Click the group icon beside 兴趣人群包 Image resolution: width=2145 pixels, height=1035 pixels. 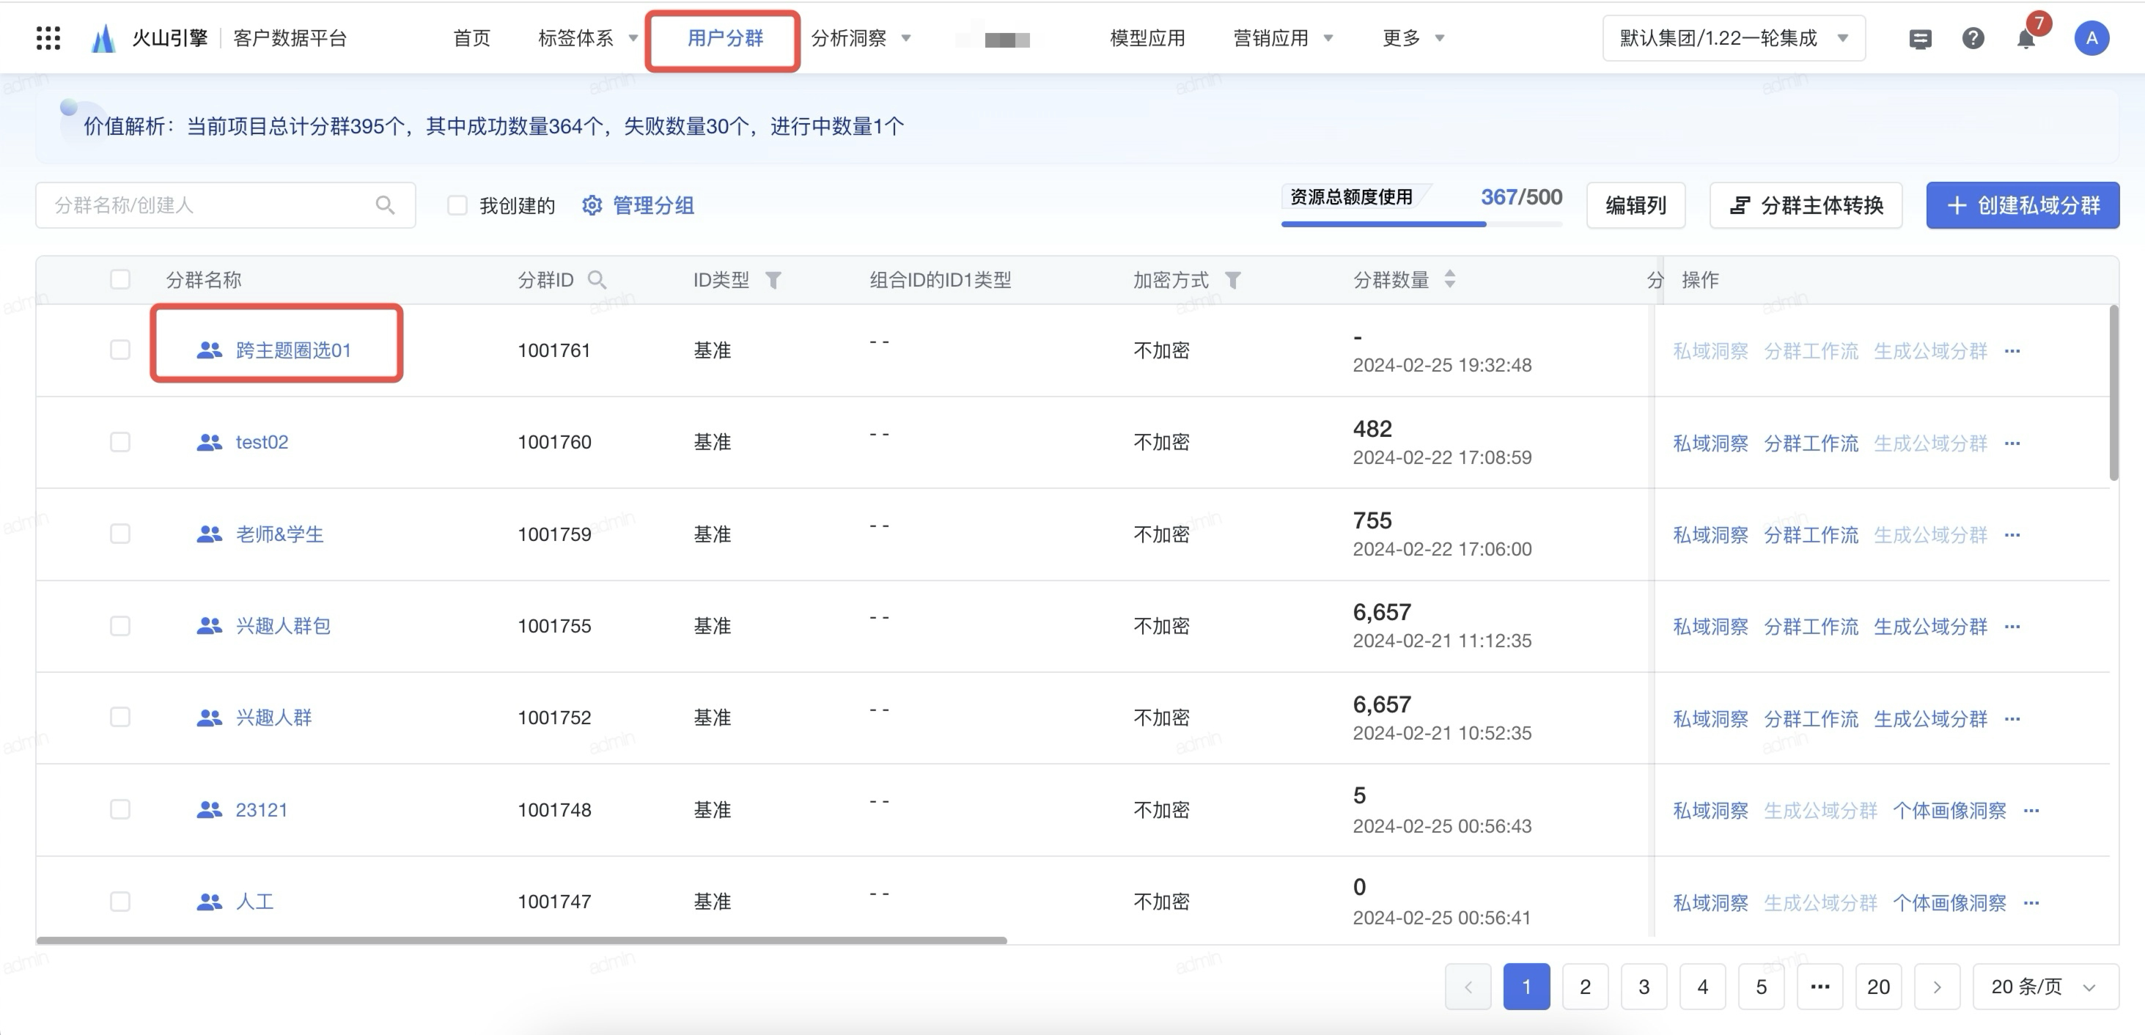point(209,625)
